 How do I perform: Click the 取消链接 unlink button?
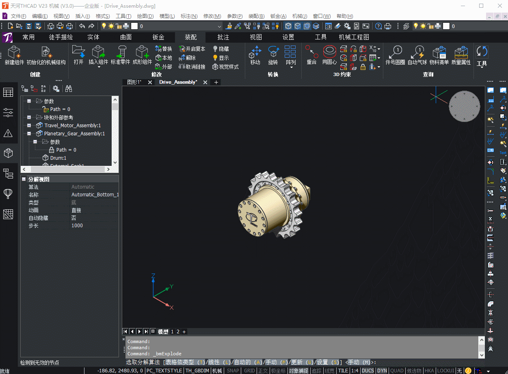pyautogui.click(x=192, y=67)
